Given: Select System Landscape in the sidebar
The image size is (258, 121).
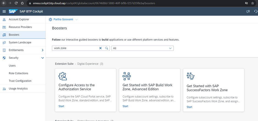Looking at the screenshot, I should (20, 42).
